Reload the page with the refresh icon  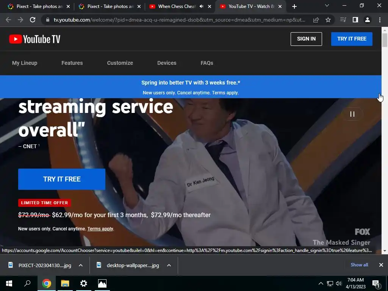(33, 20)
